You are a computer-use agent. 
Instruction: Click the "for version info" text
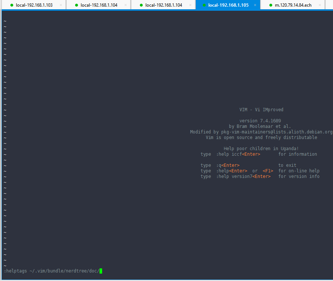click(x=299, y=176)
